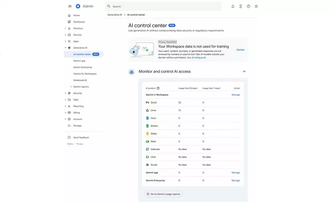This screenshot has height=203, width=332.
Task: Click the Generative AI sparkle icon
Action: (69, 48)
